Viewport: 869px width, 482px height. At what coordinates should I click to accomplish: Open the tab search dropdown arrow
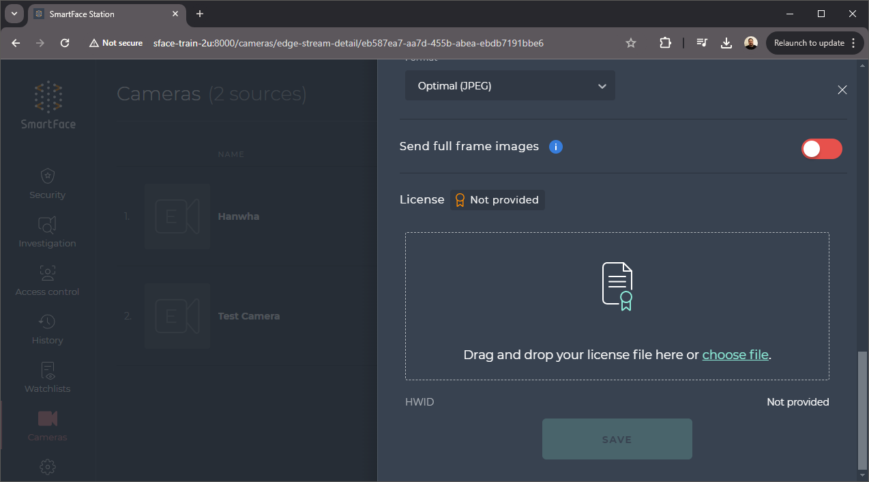click(x=14, y=14)
